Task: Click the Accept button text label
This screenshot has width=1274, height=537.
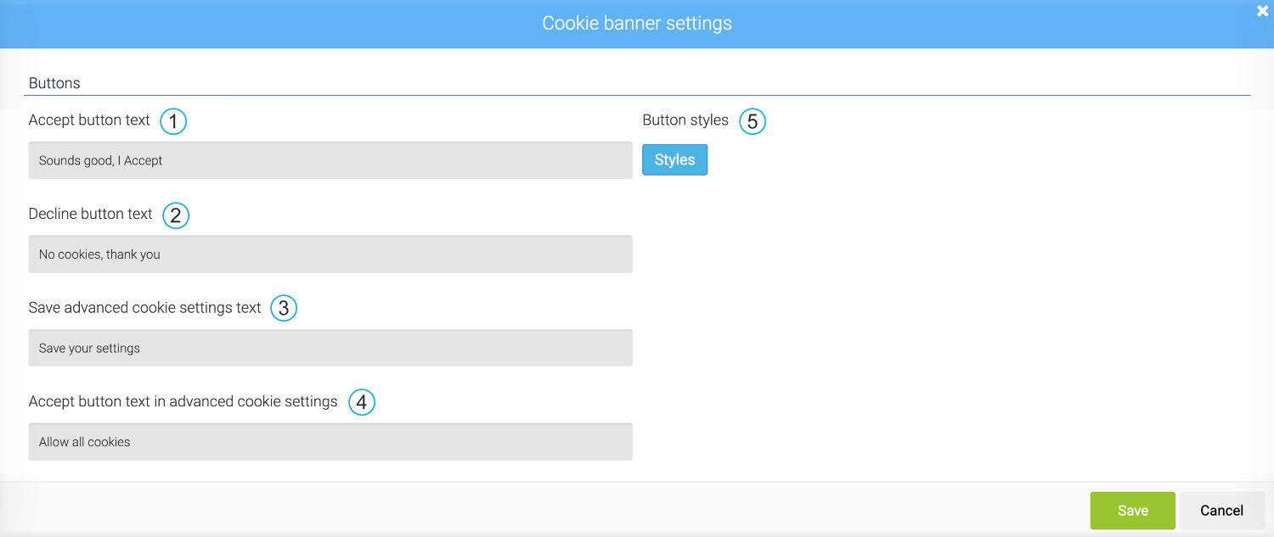Action: click(89, 120)
